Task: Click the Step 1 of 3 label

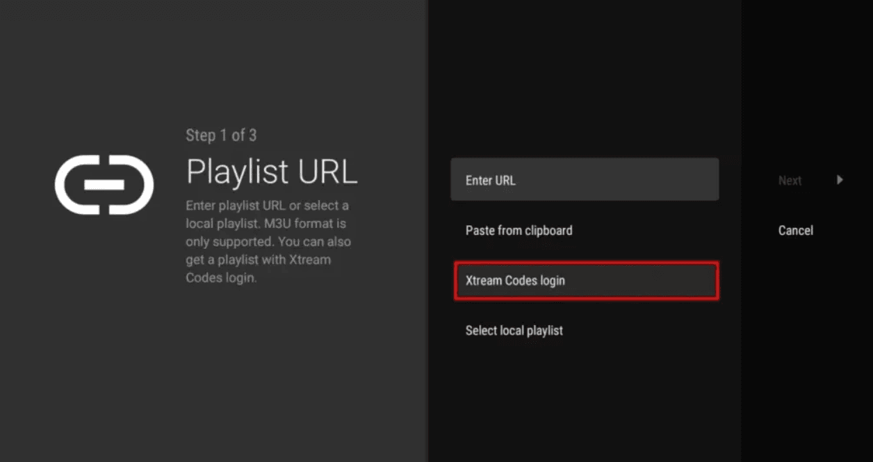Action: (221, 135)
